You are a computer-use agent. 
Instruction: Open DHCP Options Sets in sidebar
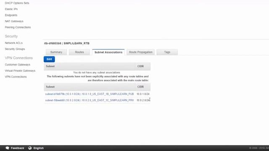coord(17,3)
